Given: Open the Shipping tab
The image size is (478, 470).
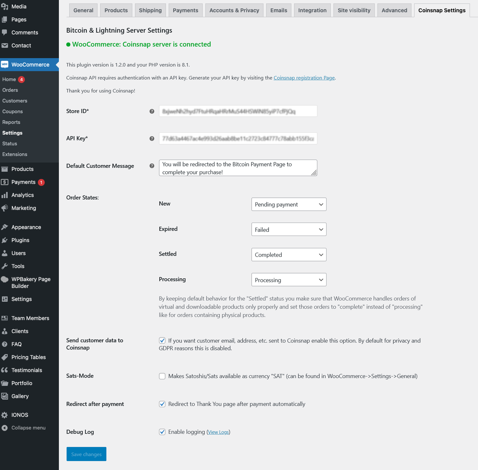Looking at the screenshot, I should pos(150,10).
